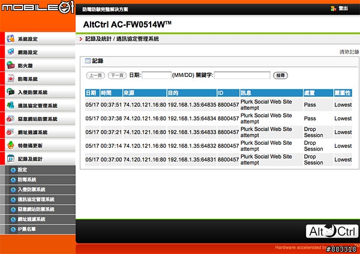Click Lowest cell in 00:37:00 row

(343, 160)
